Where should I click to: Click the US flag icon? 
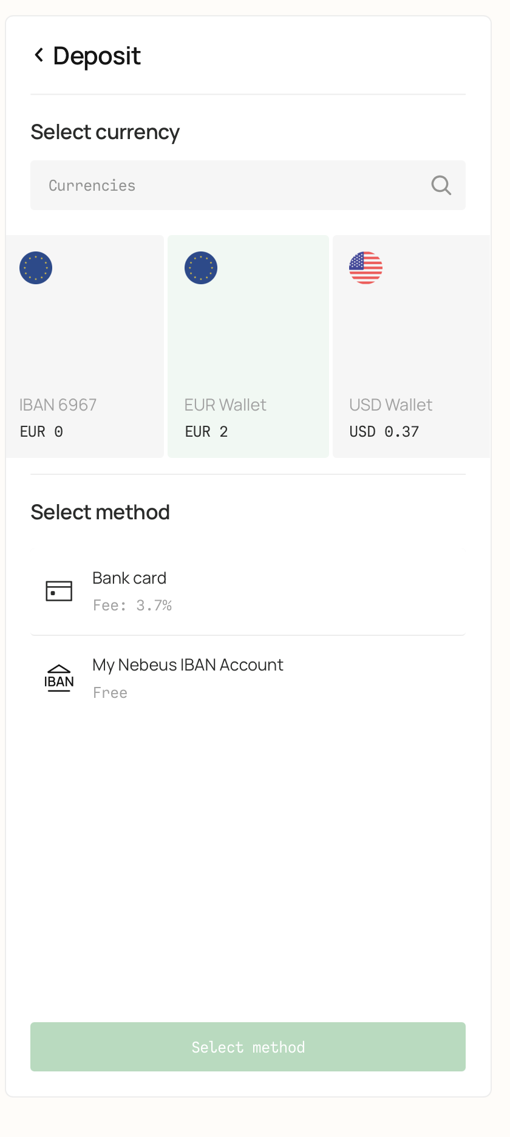coord(365,268)
